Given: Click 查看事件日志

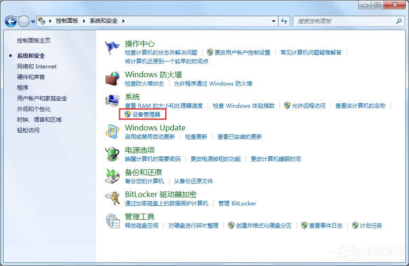Looking at the screenshot, I should [326, 226].
